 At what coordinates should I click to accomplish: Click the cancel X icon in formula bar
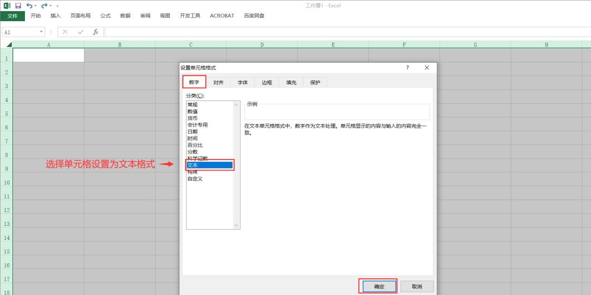pos(65,32)
